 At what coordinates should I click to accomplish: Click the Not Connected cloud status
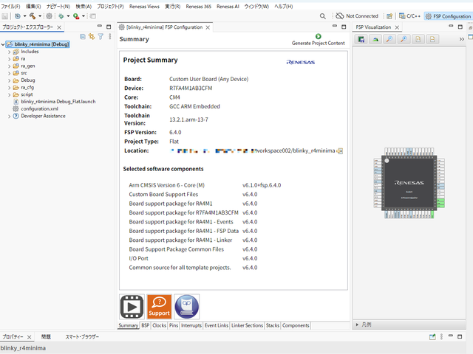(x=357, y=16)
